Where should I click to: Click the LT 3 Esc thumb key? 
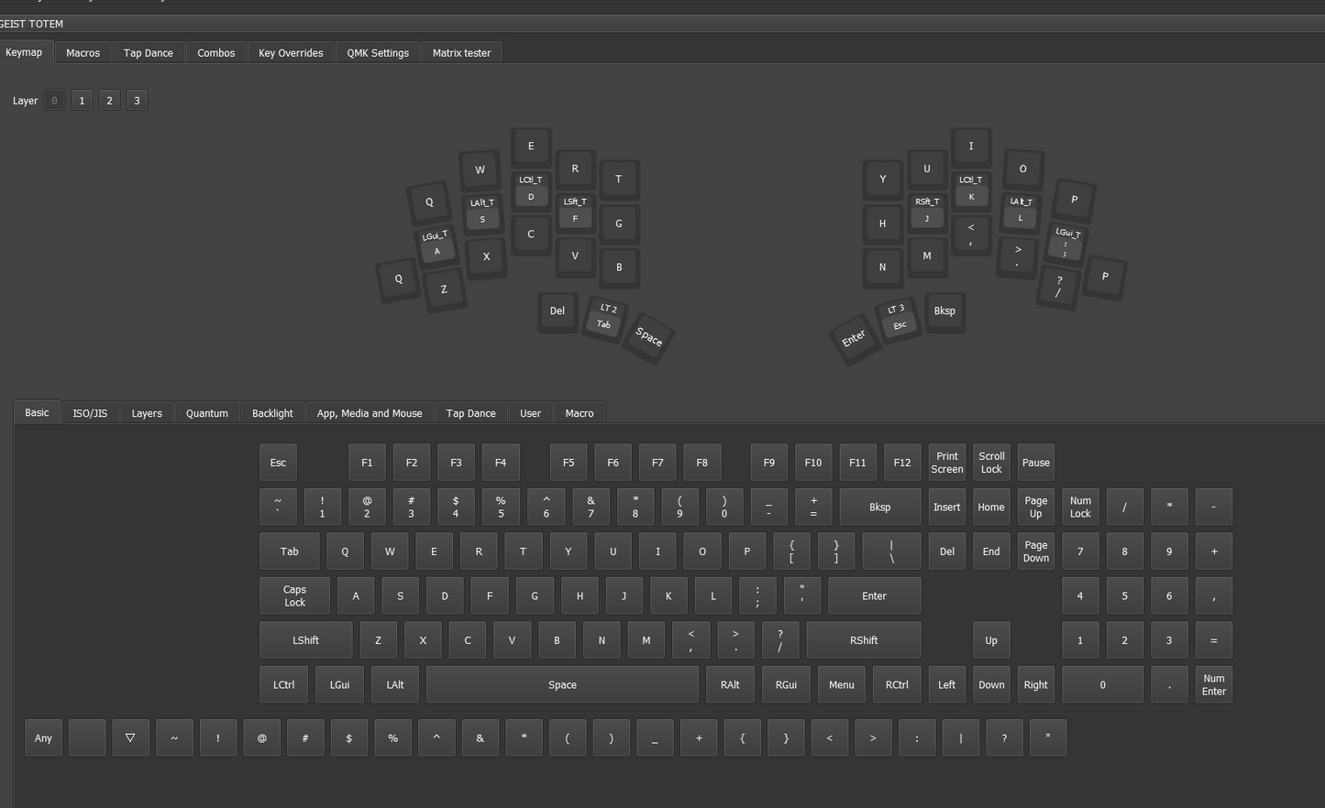tap(900, 320)
